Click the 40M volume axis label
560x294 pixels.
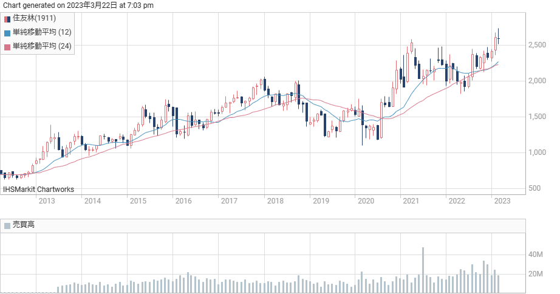[536, 255]
